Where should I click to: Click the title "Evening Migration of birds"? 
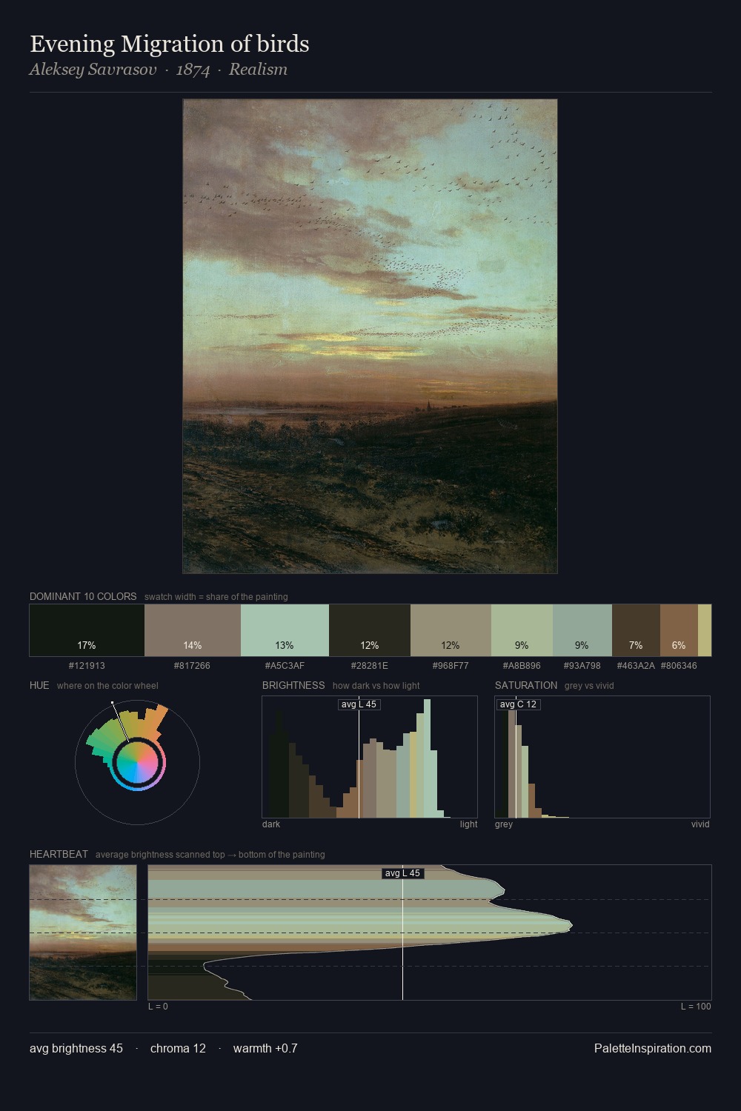pos(170,44)
